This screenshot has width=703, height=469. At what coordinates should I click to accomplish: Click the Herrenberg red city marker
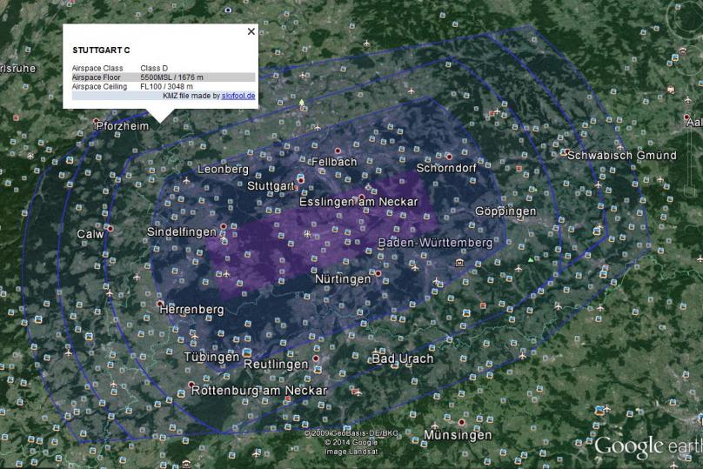point(160,304)
